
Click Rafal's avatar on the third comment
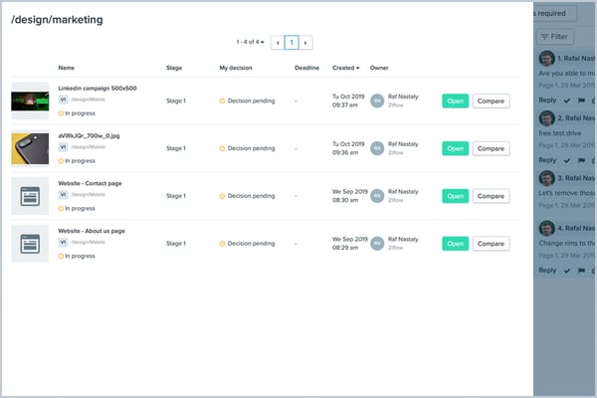(546, 177)
